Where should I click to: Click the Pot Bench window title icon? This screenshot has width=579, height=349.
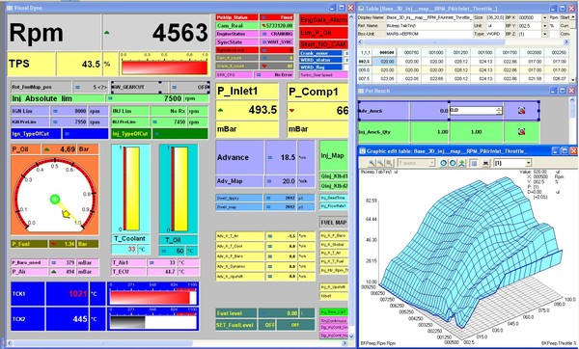[x=361, y=91]
